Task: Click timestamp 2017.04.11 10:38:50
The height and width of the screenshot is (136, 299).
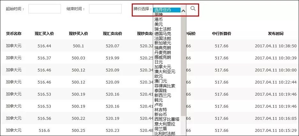Action: tap(276, 46)
